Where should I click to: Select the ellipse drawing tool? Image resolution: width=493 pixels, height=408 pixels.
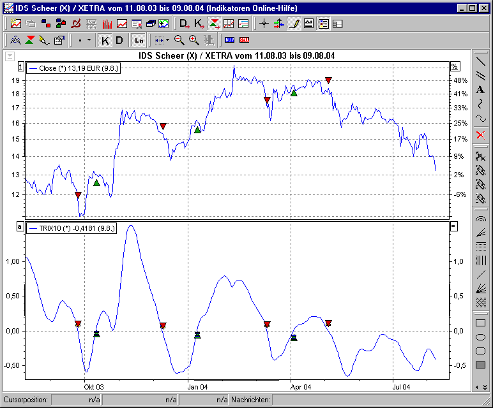(x=480, y=337)
